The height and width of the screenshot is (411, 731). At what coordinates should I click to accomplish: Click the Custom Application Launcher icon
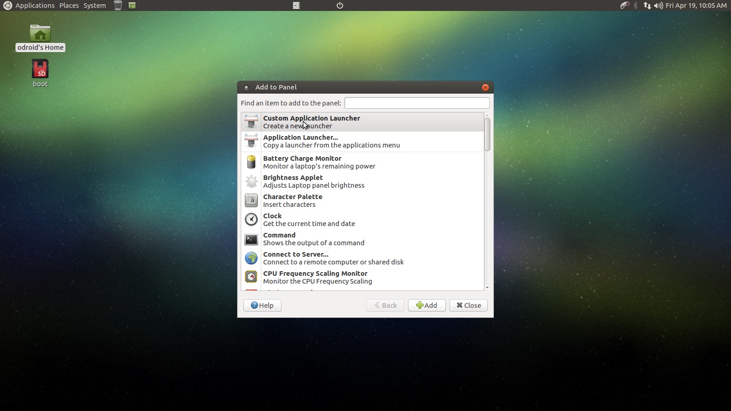click(x=251, y=122)
